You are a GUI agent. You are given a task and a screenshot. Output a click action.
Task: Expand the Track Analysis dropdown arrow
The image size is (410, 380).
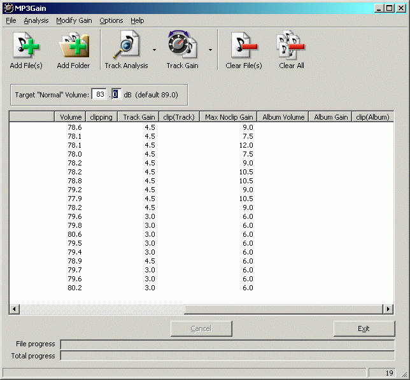pos(154,50)
